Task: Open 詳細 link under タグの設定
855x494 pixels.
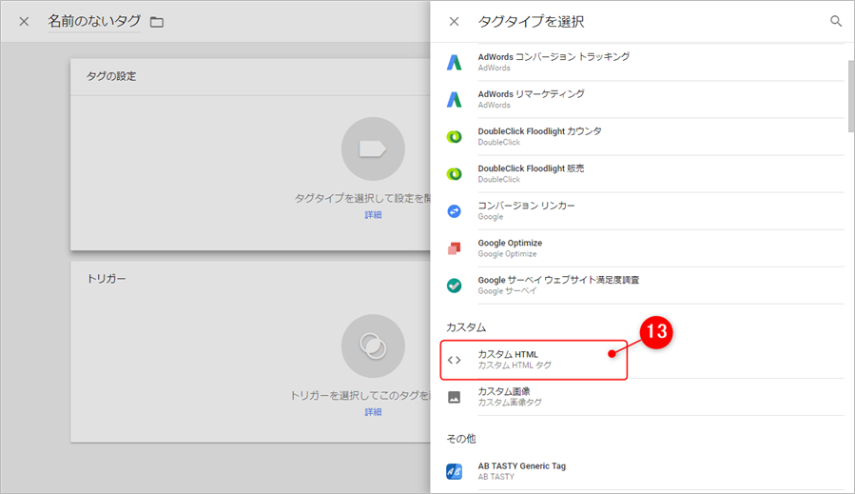Action: pos(373,214)
